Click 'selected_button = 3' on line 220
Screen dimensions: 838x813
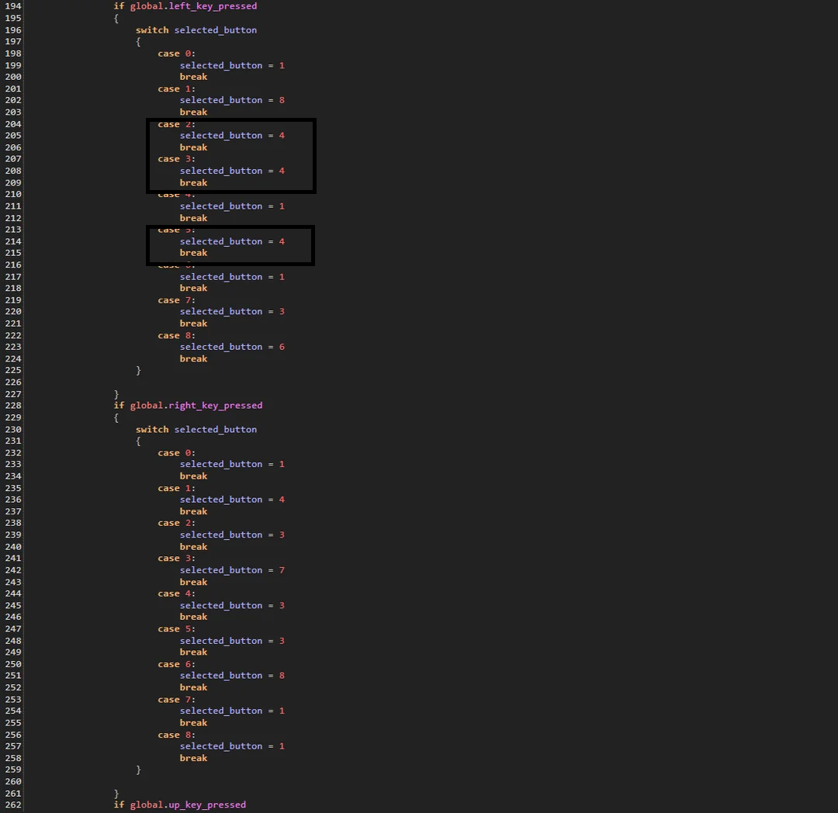tap(232, 311)
